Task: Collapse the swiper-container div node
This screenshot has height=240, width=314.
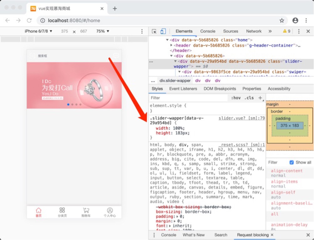Action: (x=179, y=72)
